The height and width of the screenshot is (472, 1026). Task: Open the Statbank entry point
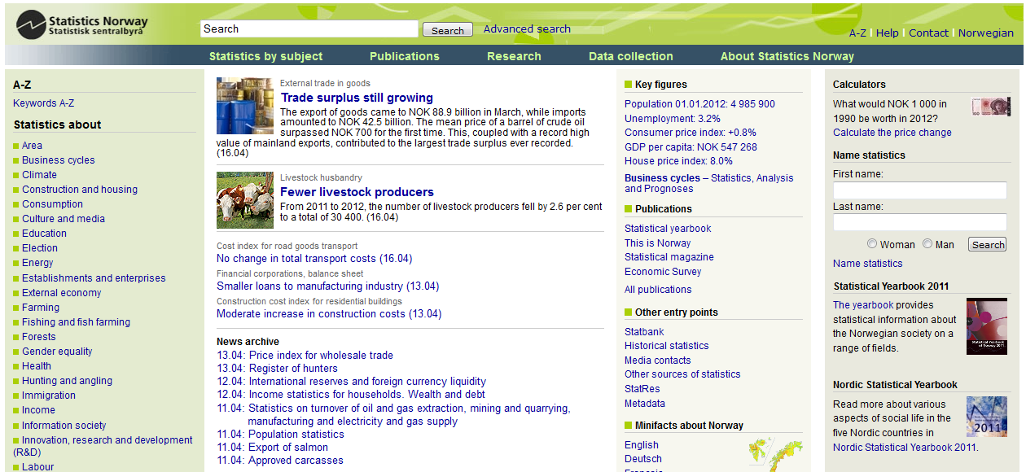[x=644, y=332]
